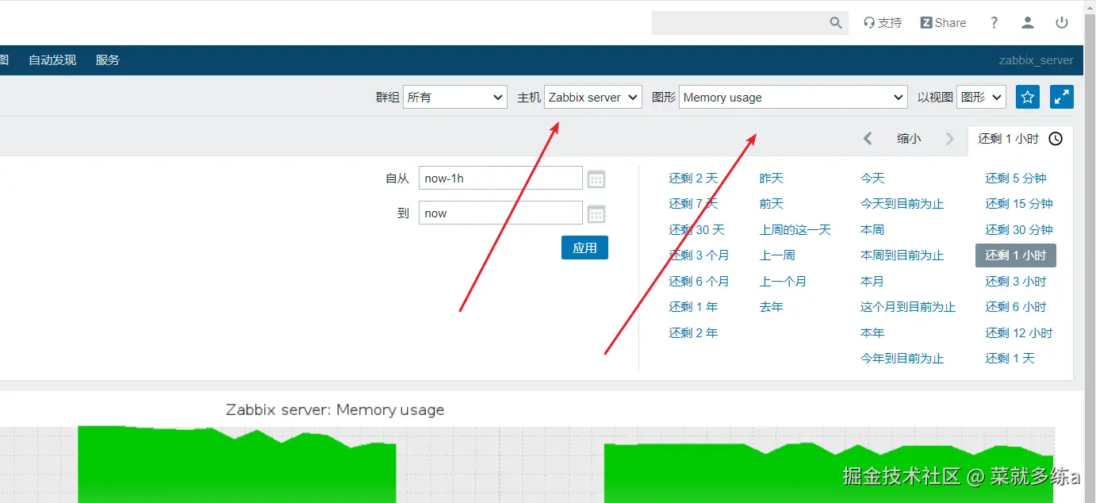Expand the 以视图 图形 dropdown

click(982, 97)
